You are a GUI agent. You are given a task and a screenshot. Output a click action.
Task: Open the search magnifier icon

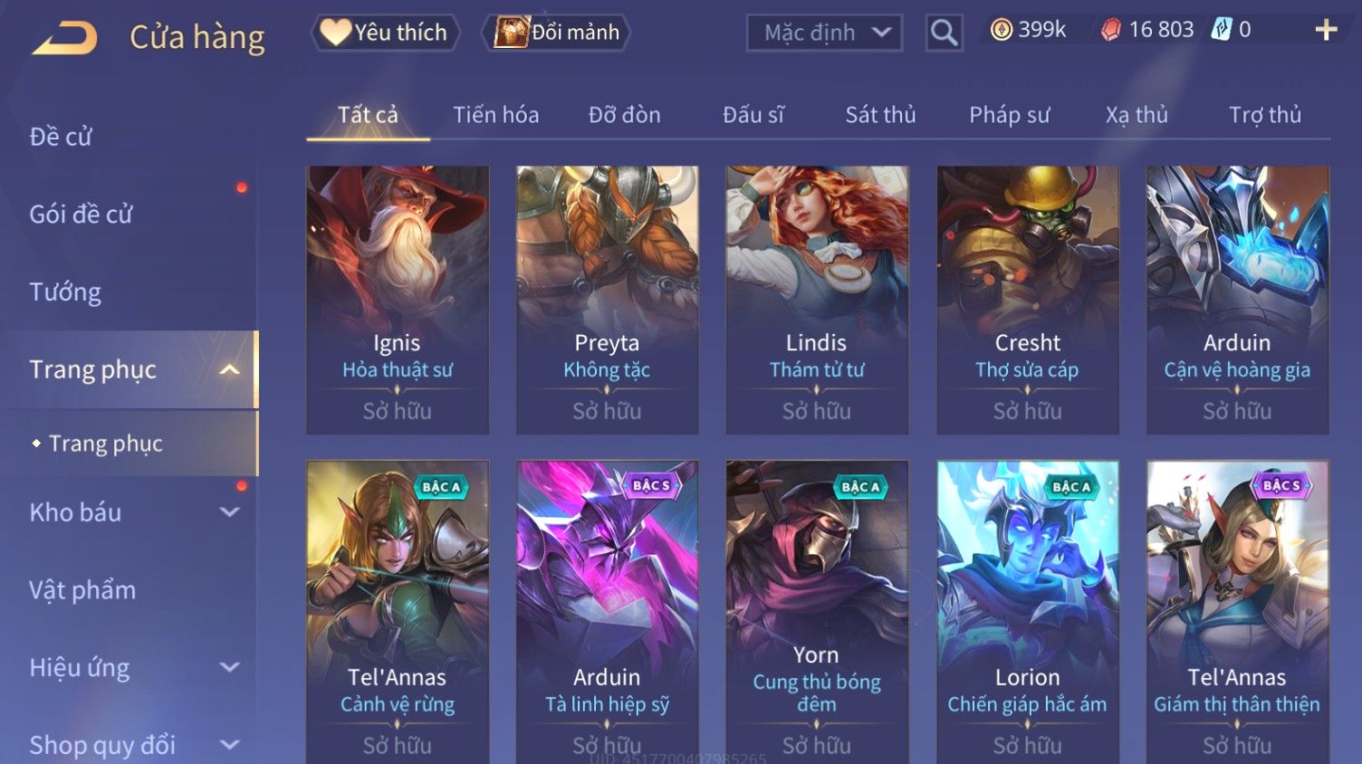(944, 33)
